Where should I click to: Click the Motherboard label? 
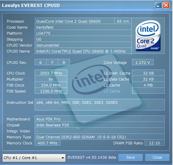[18, 119]
